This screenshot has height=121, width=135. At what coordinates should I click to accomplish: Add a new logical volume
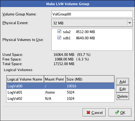coord(123,82)
